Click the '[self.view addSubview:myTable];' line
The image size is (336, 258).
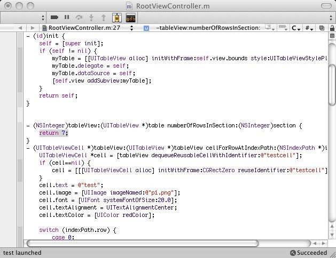tap(102, 81)
